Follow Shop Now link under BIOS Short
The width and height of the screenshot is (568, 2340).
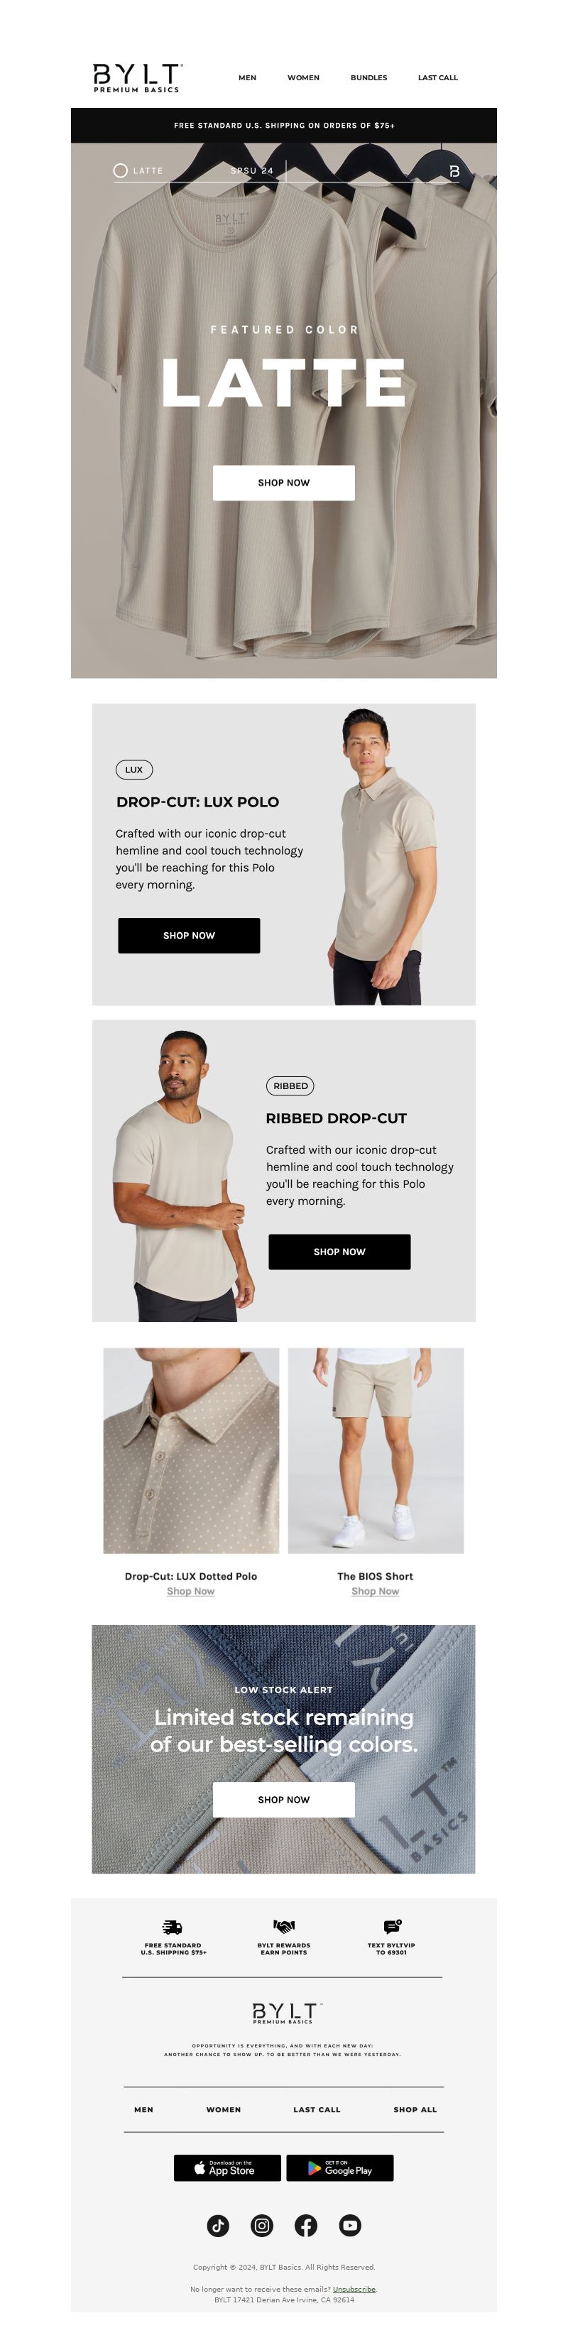pos(376,1590)
